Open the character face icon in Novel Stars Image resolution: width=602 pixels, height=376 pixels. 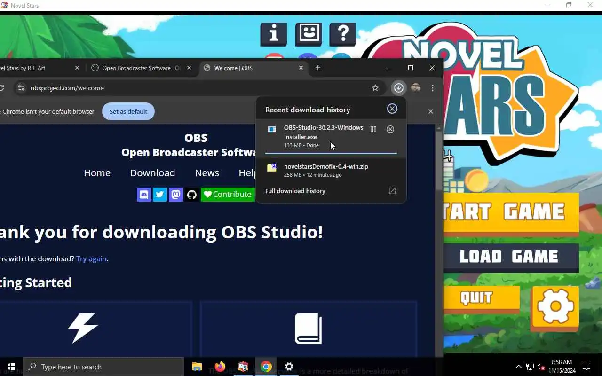309,34
